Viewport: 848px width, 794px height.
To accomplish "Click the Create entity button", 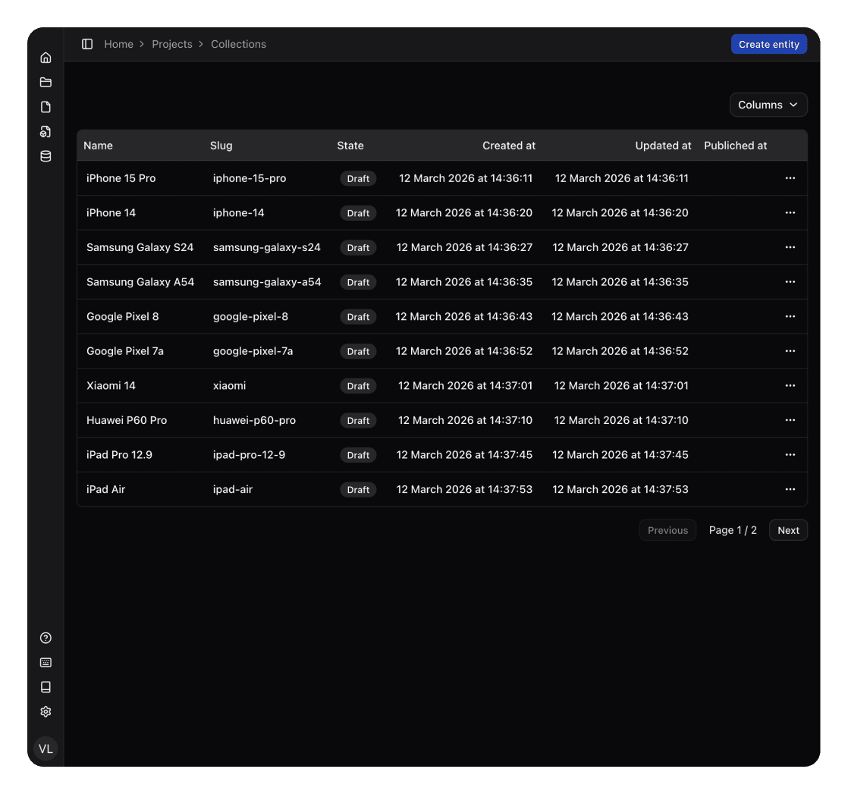I will coord(768,44).
